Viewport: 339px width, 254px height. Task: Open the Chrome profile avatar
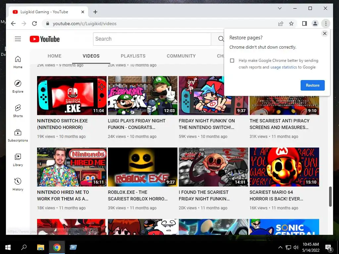[315, 23]
